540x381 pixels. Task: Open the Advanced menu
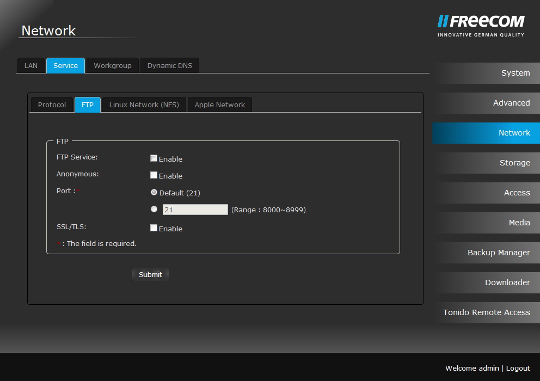pyautogui.click(x=486, y=103)
